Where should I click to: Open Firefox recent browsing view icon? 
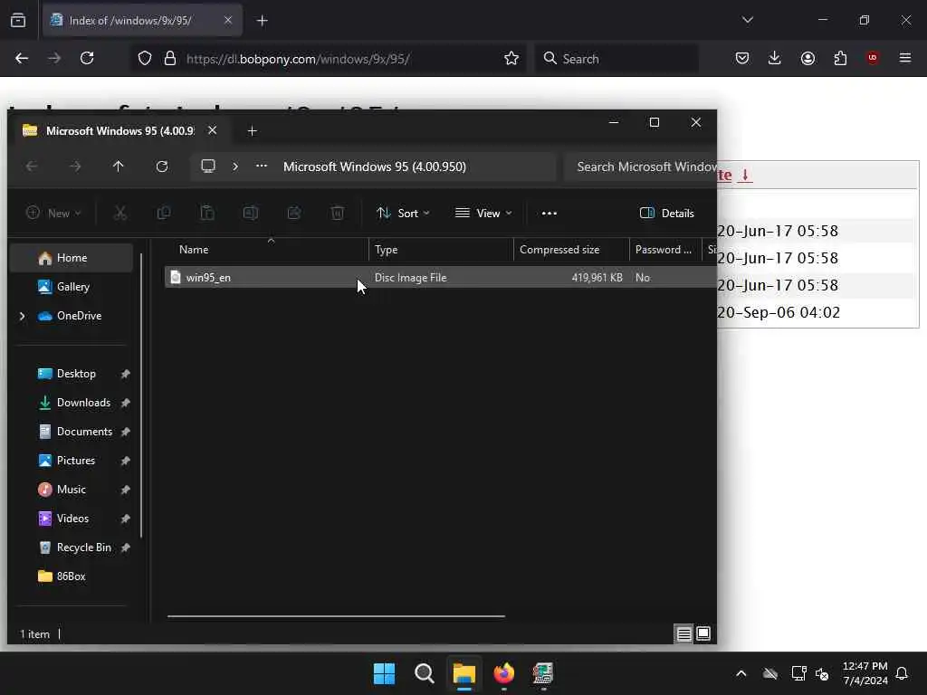pyautogui.click(x=18, y=20)
